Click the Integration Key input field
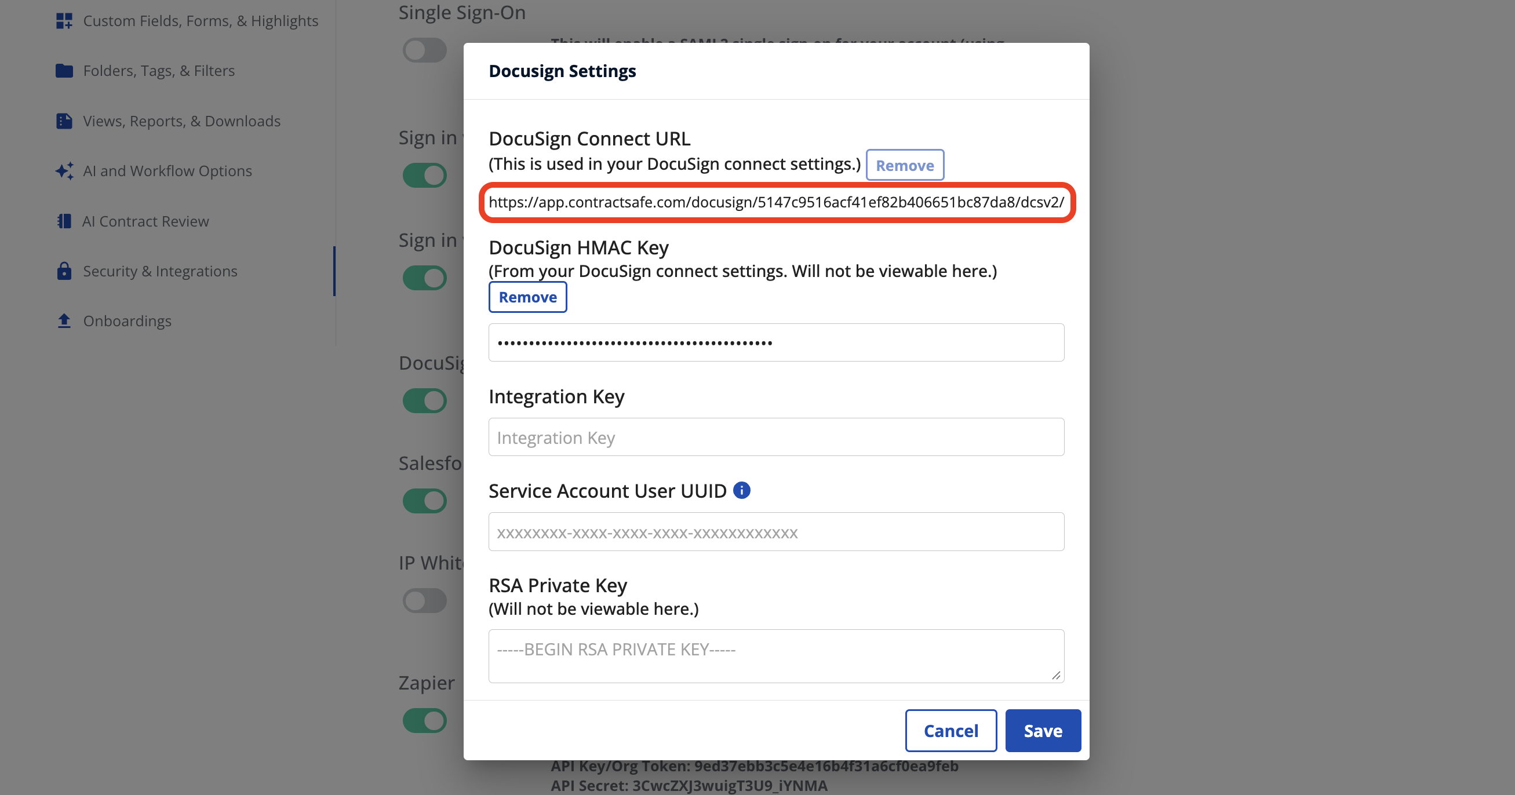Viewport: 1515px width, 795px height. coord(775,437)
